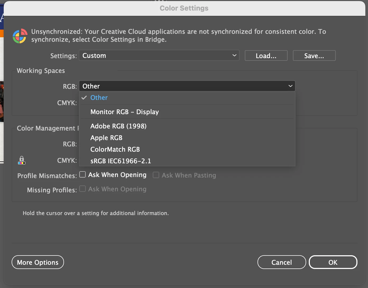The height and width of the screenshot is (288, 368).
Task: Select Adobe RGB (1998) profile
Action: pos(187,126)
